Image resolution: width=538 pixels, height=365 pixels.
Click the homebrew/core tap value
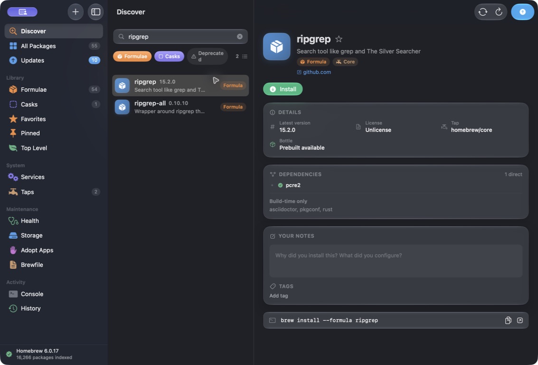point(472,130)
